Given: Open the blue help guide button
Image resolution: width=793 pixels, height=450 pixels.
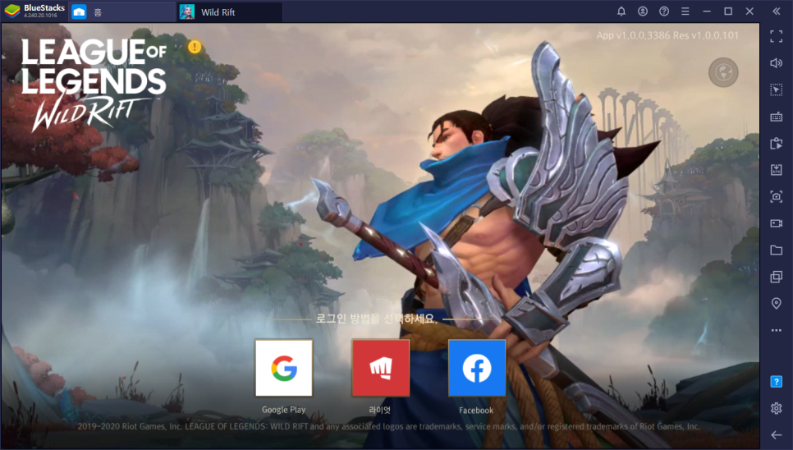Looking at the screenshot, I should 777,382.
